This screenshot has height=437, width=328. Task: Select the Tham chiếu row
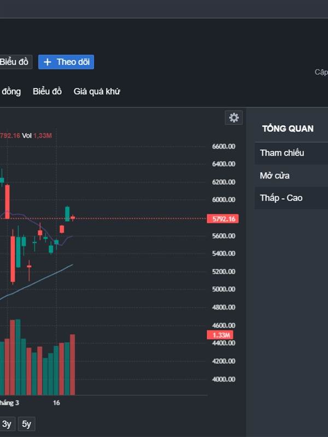(291, 153)
